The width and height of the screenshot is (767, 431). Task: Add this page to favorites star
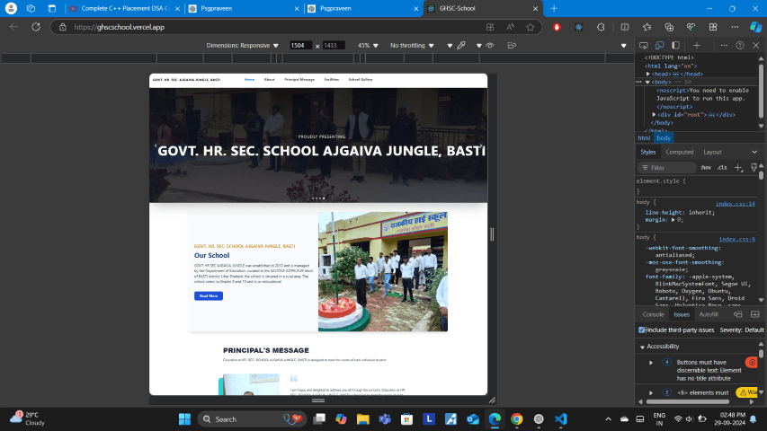point(531,27)
